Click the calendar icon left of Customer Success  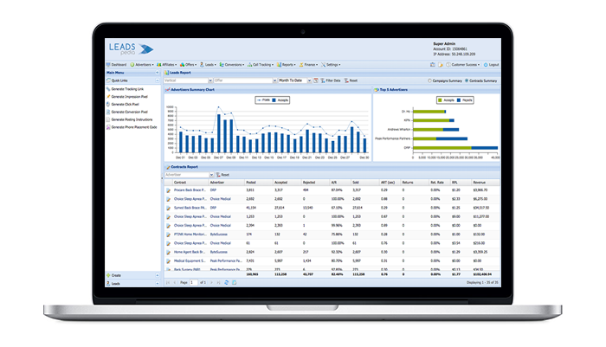(433, 65)
